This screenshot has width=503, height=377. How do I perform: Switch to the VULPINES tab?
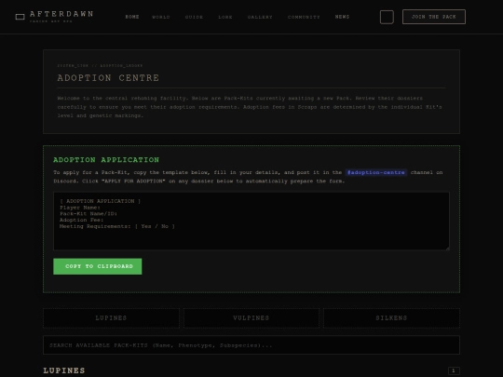pos(251,318)
